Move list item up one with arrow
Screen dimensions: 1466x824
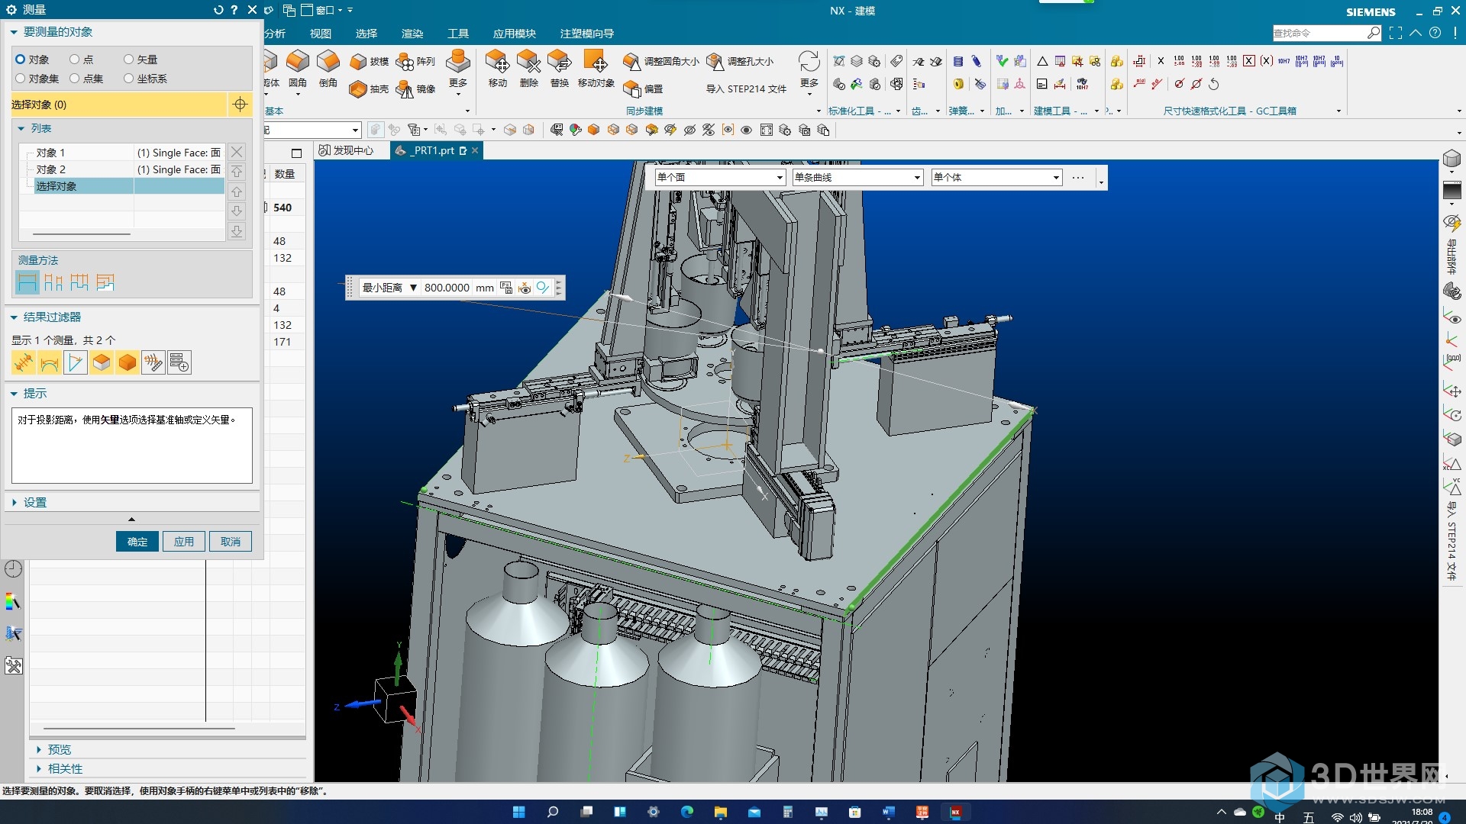237,192
